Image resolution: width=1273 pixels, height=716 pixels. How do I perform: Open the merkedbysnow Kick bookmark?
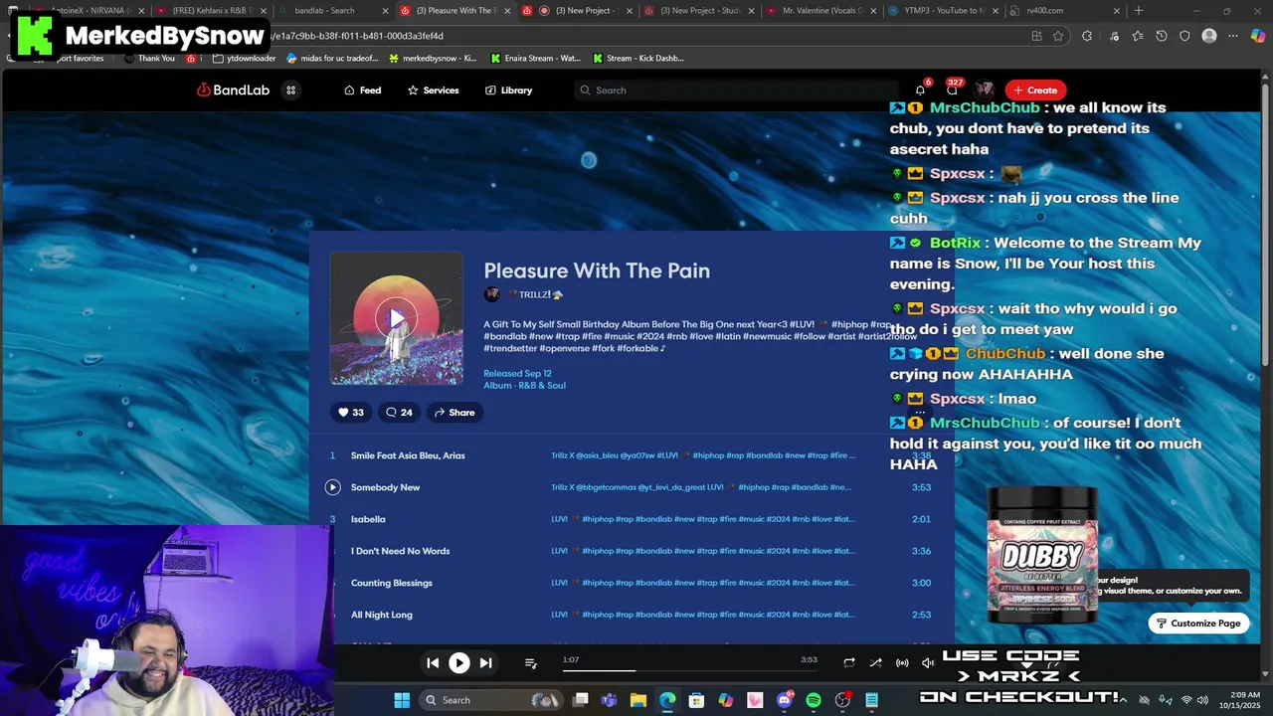(433, 58)
